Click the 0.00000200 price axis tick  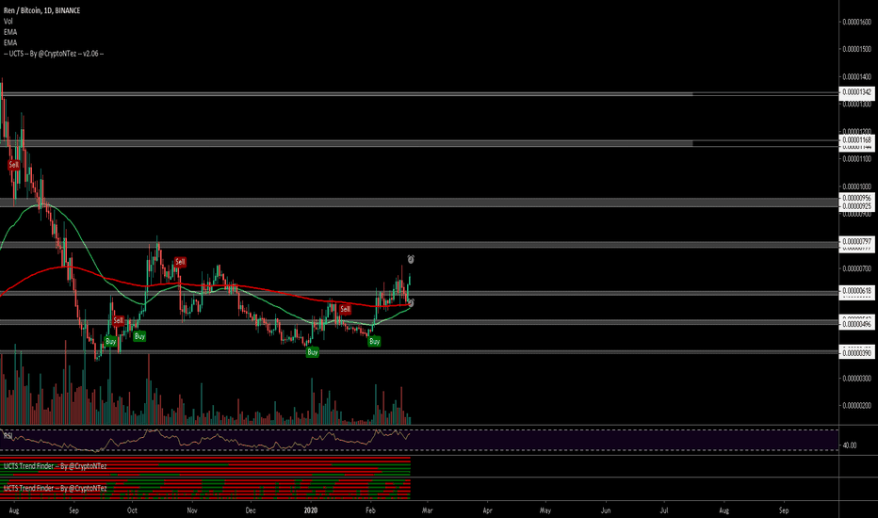tap(856, 405)
